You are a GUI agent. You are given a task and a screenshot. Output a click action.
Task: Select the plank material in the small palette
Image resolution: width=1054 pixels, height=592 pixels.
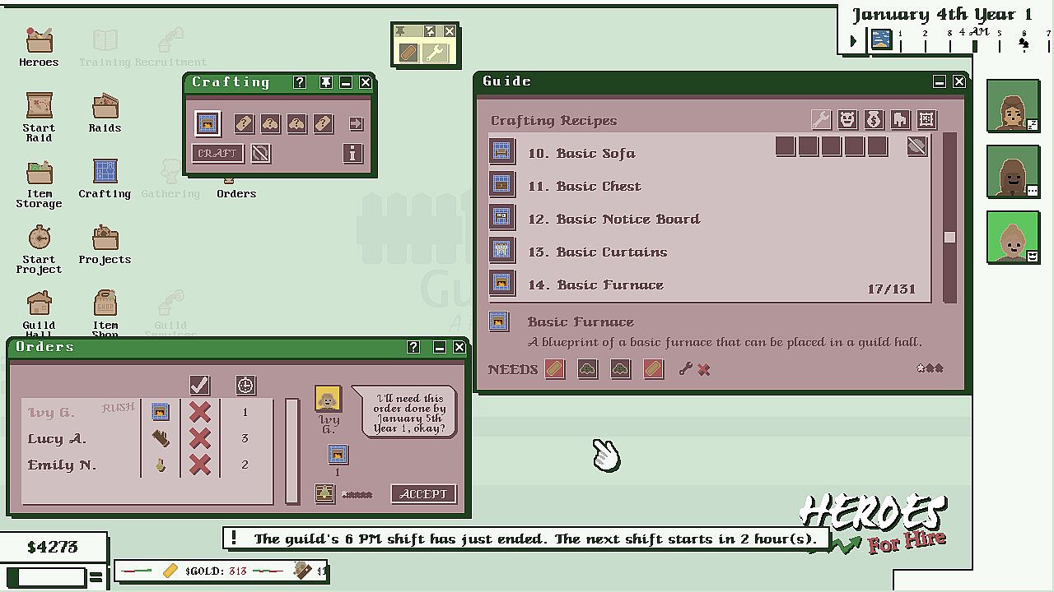[408, 53]
